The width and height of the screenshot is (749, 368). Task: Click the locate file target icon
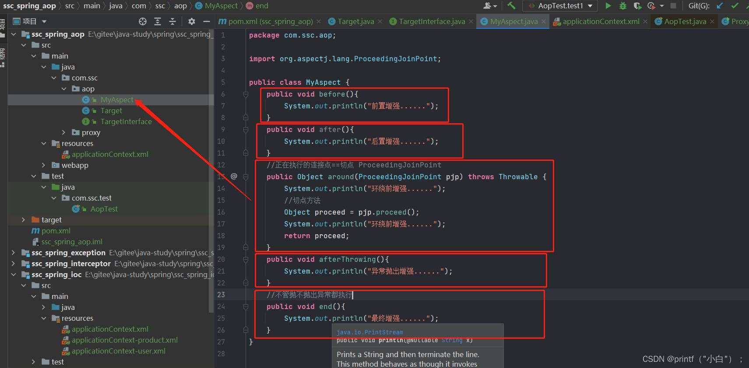143,21
